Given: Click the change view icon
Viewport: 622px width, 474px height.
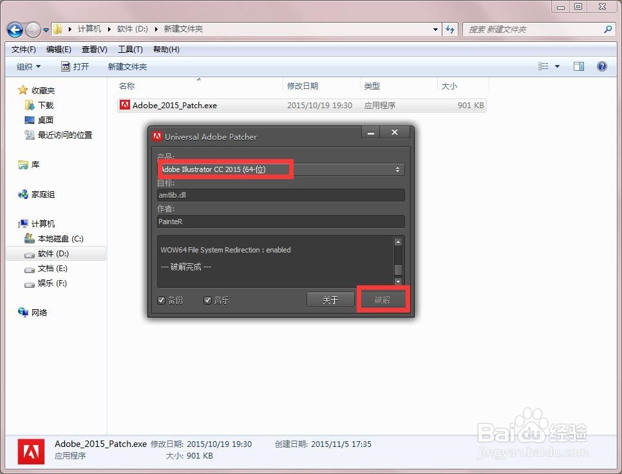Looking at the screenshot, I should [x=543, y=66].
